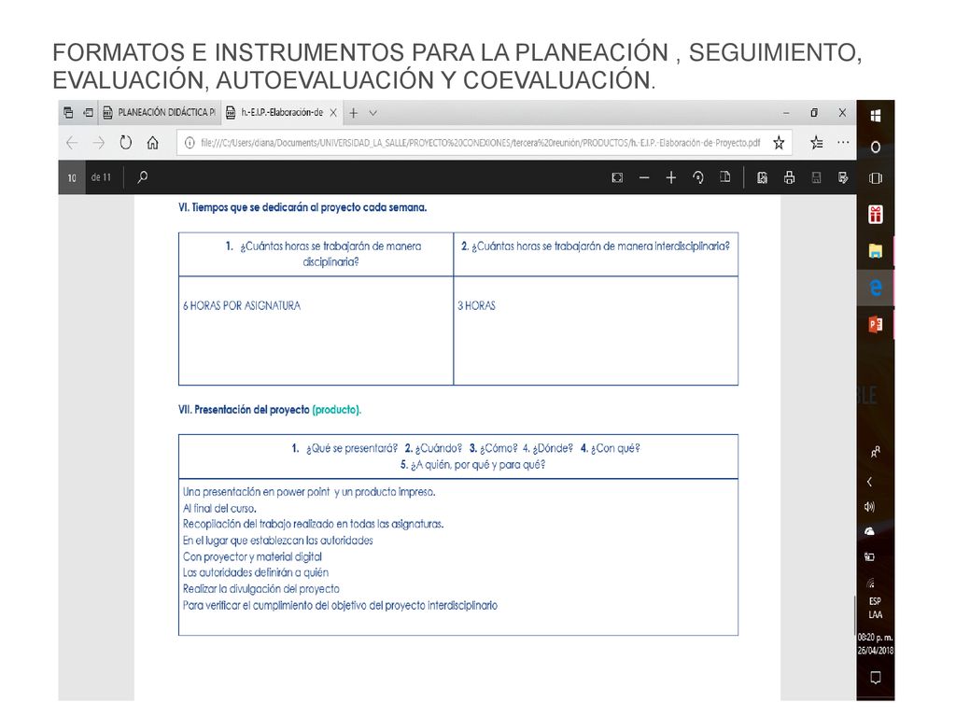The width and height of the screenshot is (956, 717).
Task: Click 'Con proyector y material digital' line
Action: click(252, 556)
